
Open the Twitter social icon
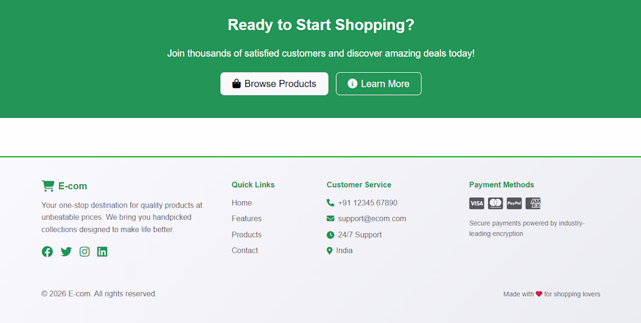(x=66, y=251)
